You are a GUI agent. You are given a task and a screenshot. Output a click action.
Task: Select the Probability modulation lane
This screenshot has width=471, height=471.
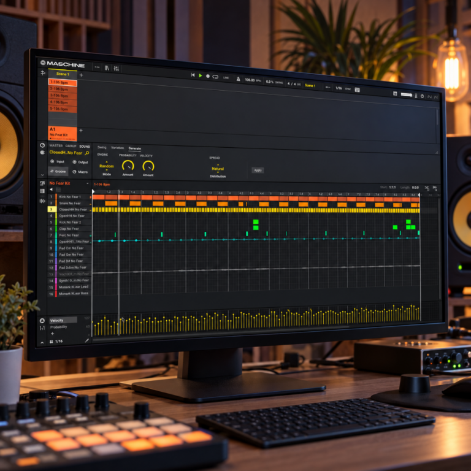[59, 327]
